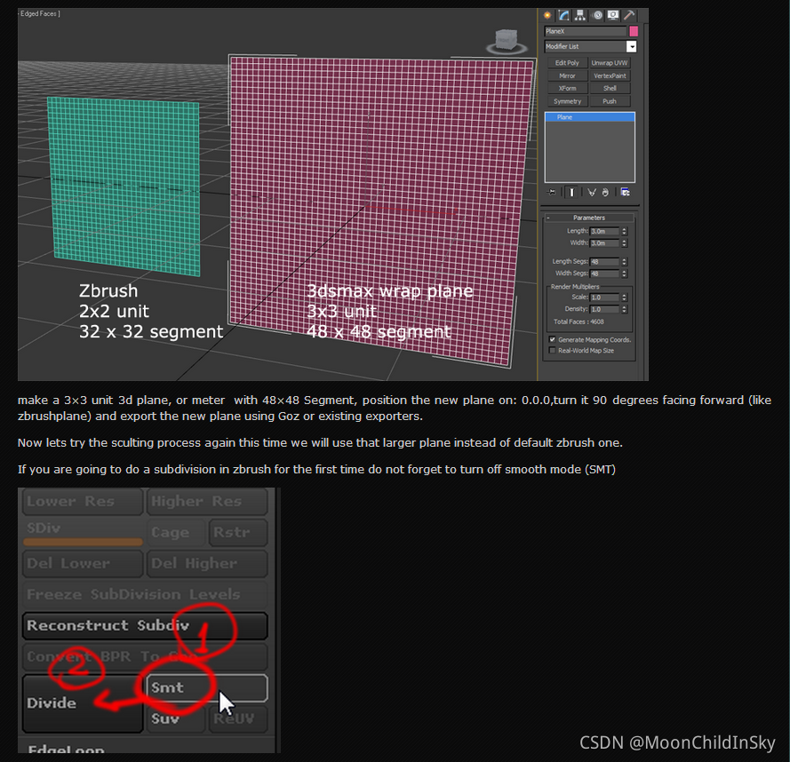790x762 pixels.
Task: Toggle the Suv button
Action: tap(175, 719)
